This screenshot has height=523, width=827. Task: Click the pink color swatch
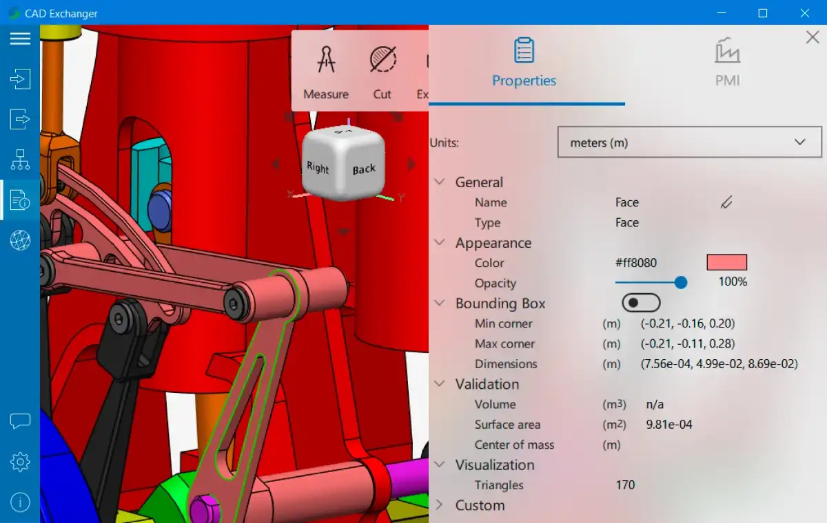(727, 262)
